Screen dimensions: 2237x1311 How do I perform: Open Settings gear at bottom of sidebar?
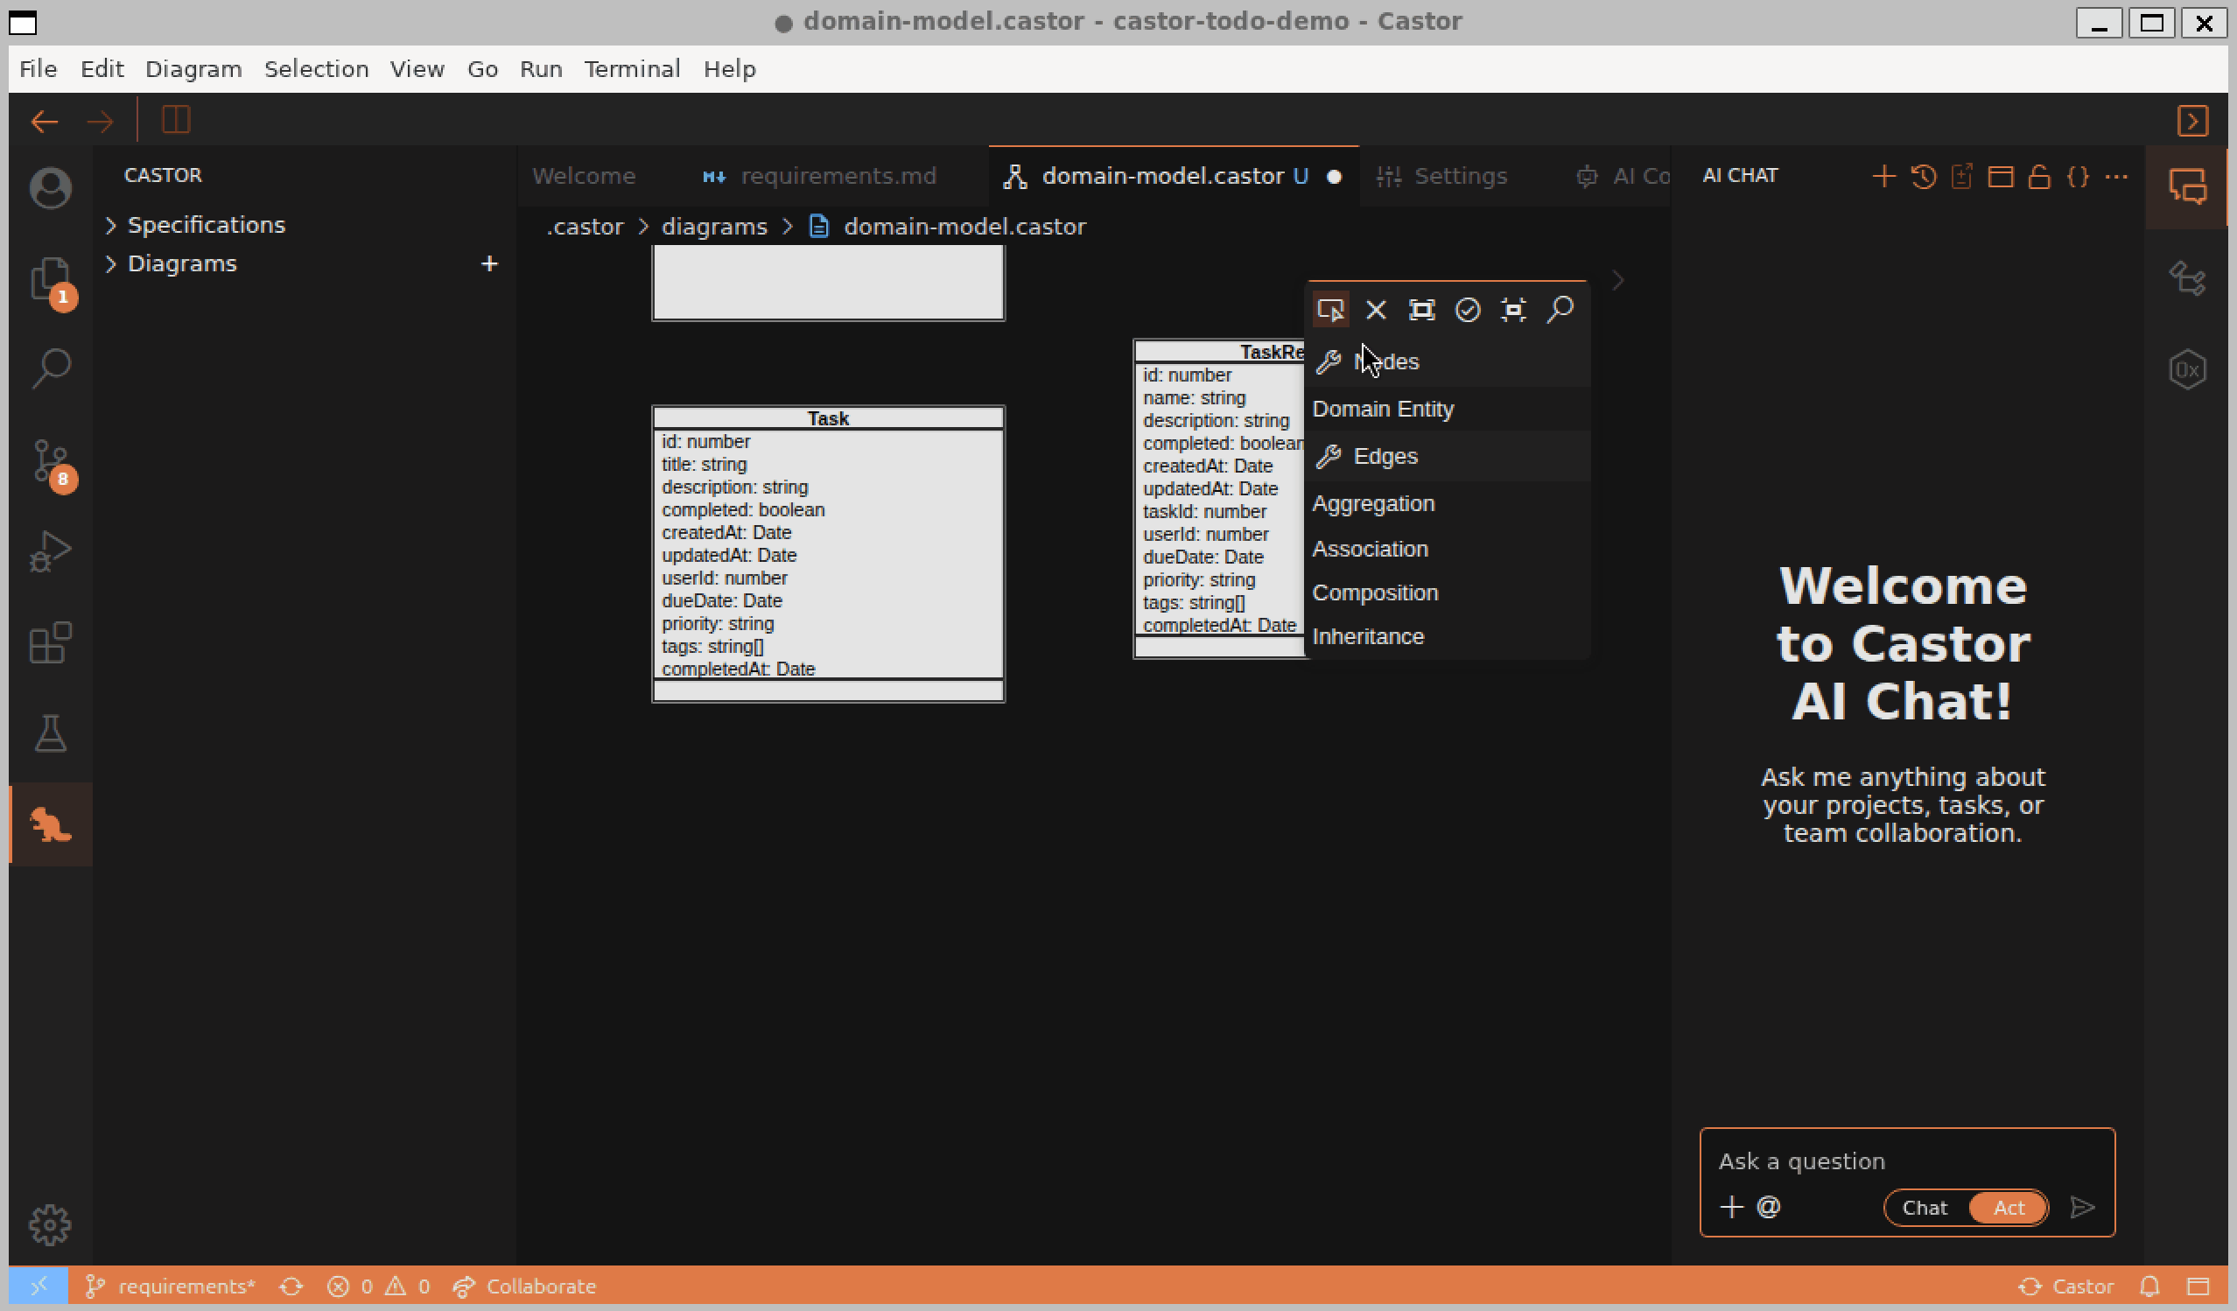click(x=50, y=1223)
